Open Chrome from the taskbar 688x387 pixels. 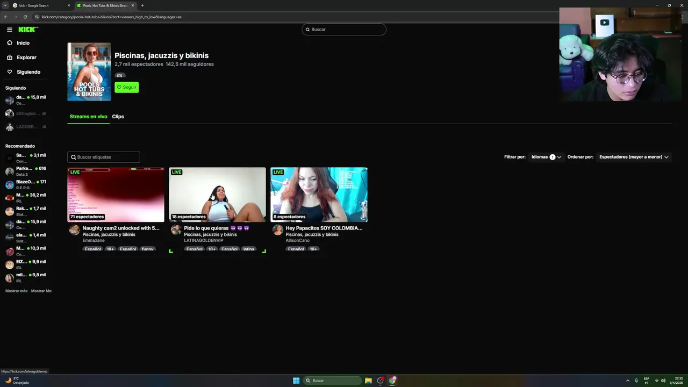pos(392,381)
